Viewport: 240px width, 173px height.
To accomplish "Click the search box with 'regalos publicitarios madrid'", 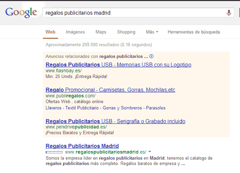I will pos(138,13).
